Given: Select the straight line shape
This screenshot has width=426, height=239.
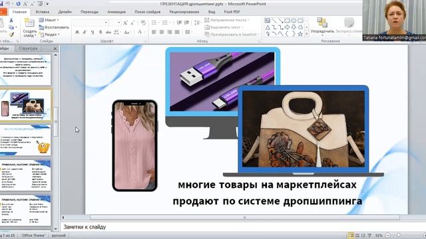Looking at the screenshot, I should click(274, 21).
